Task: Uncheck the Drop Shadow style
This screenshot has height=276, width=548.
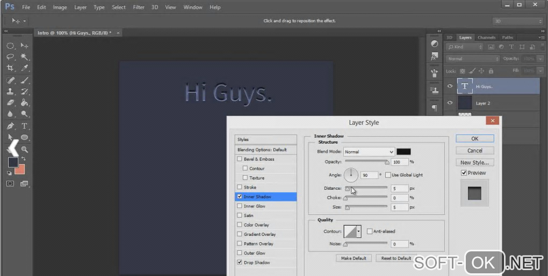Action: (x=240, y=263)
